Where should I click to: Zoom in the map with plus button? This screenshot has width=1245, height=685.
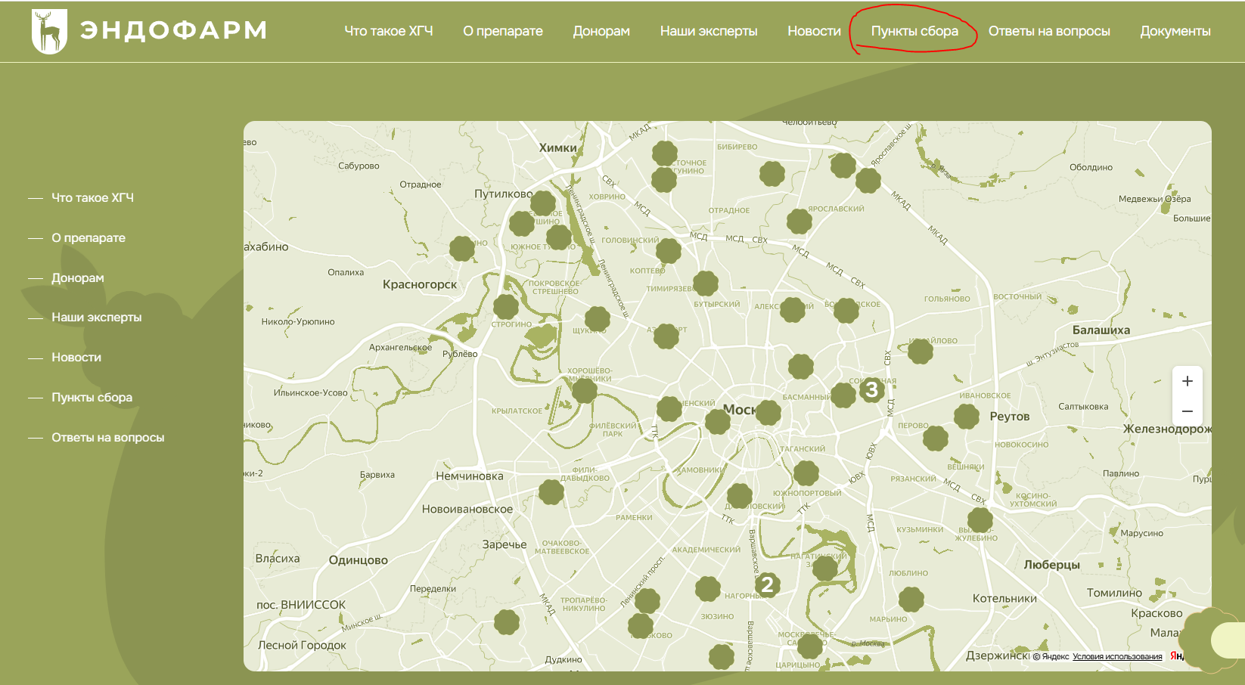[x=1188, y=381]
